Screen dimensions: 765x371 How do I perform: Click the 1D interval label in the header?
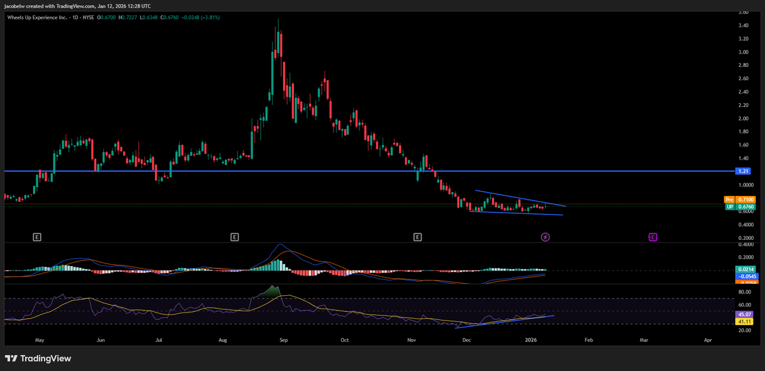click(x=76, y=17)
